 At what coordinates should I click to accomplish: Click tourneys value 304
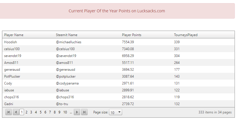point(177,56)
